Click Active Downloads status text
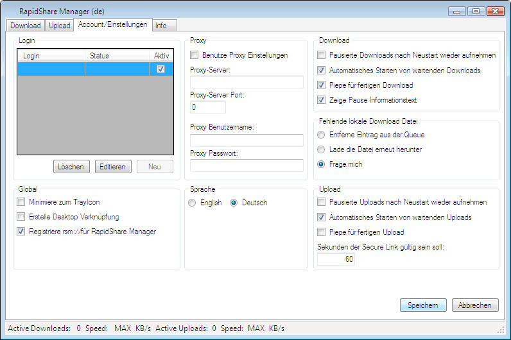Image resolution: width=511 pixels, height=340 pixels. pos(39,328)
